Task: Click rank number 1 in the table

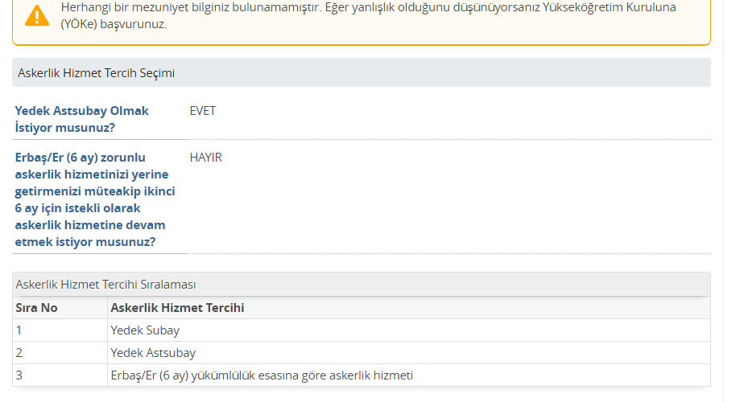Action: (x=19, y=330)
